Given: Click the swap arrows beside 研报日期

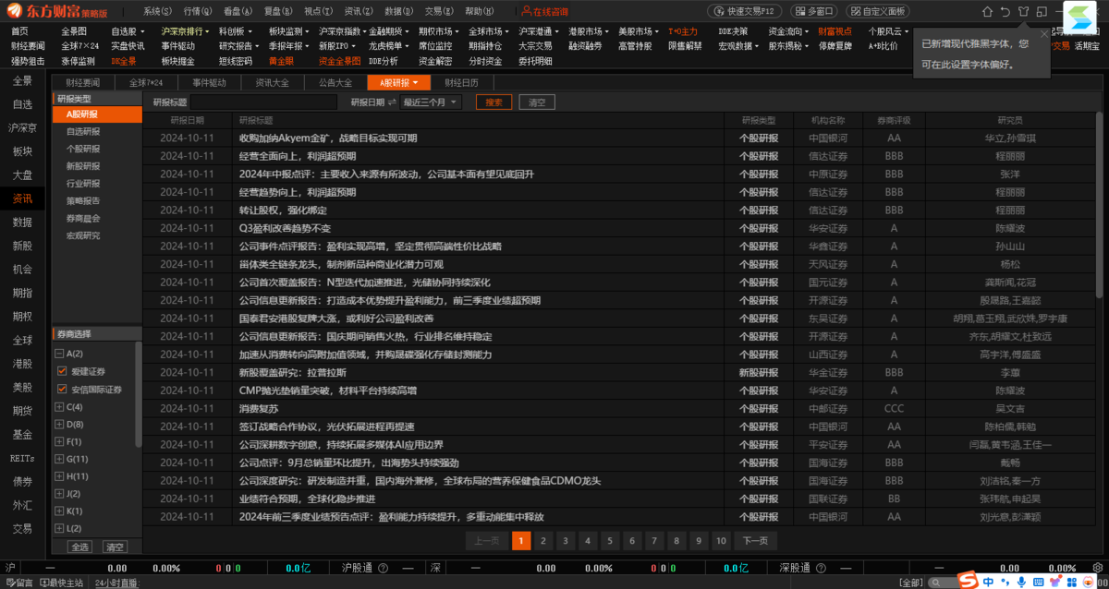Looking at the screenshot, I should 392,102.
